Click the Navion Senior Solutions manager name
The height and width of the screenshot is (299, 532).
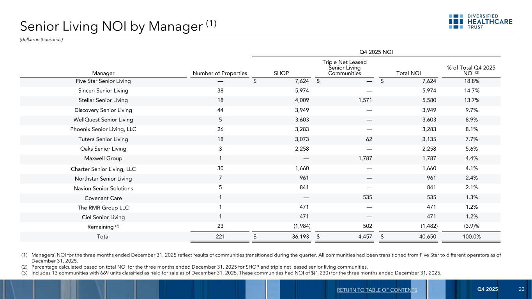point(103,188)
